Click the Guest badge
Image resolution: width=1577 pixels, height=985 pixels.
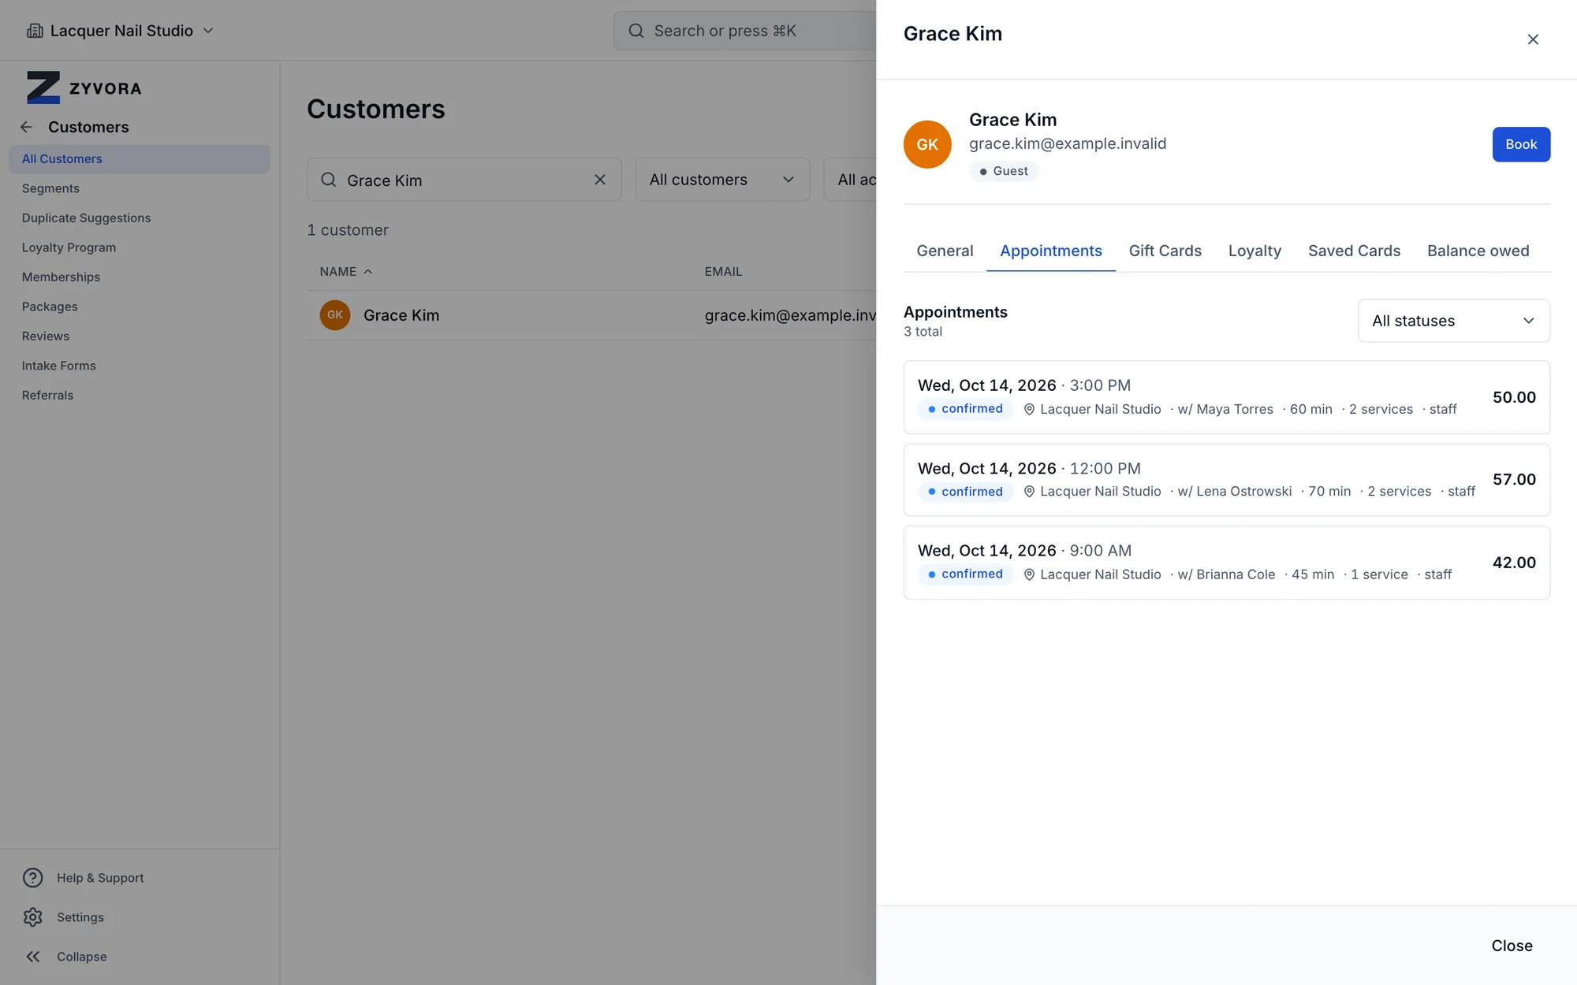click(1004, 171)
